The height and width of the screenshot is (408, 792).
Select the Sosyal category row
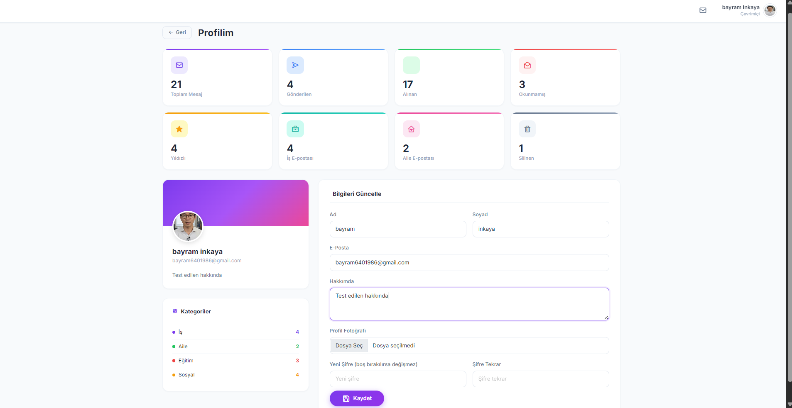tap(235, 375)
